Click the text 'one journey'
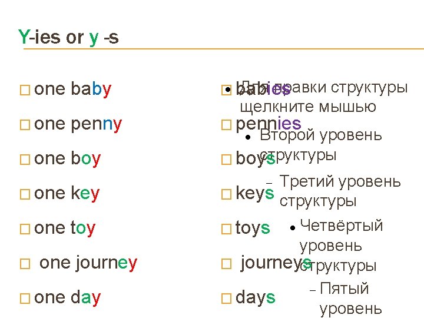The height and width of the screenshot is (318, 424). tap(88, 263)
